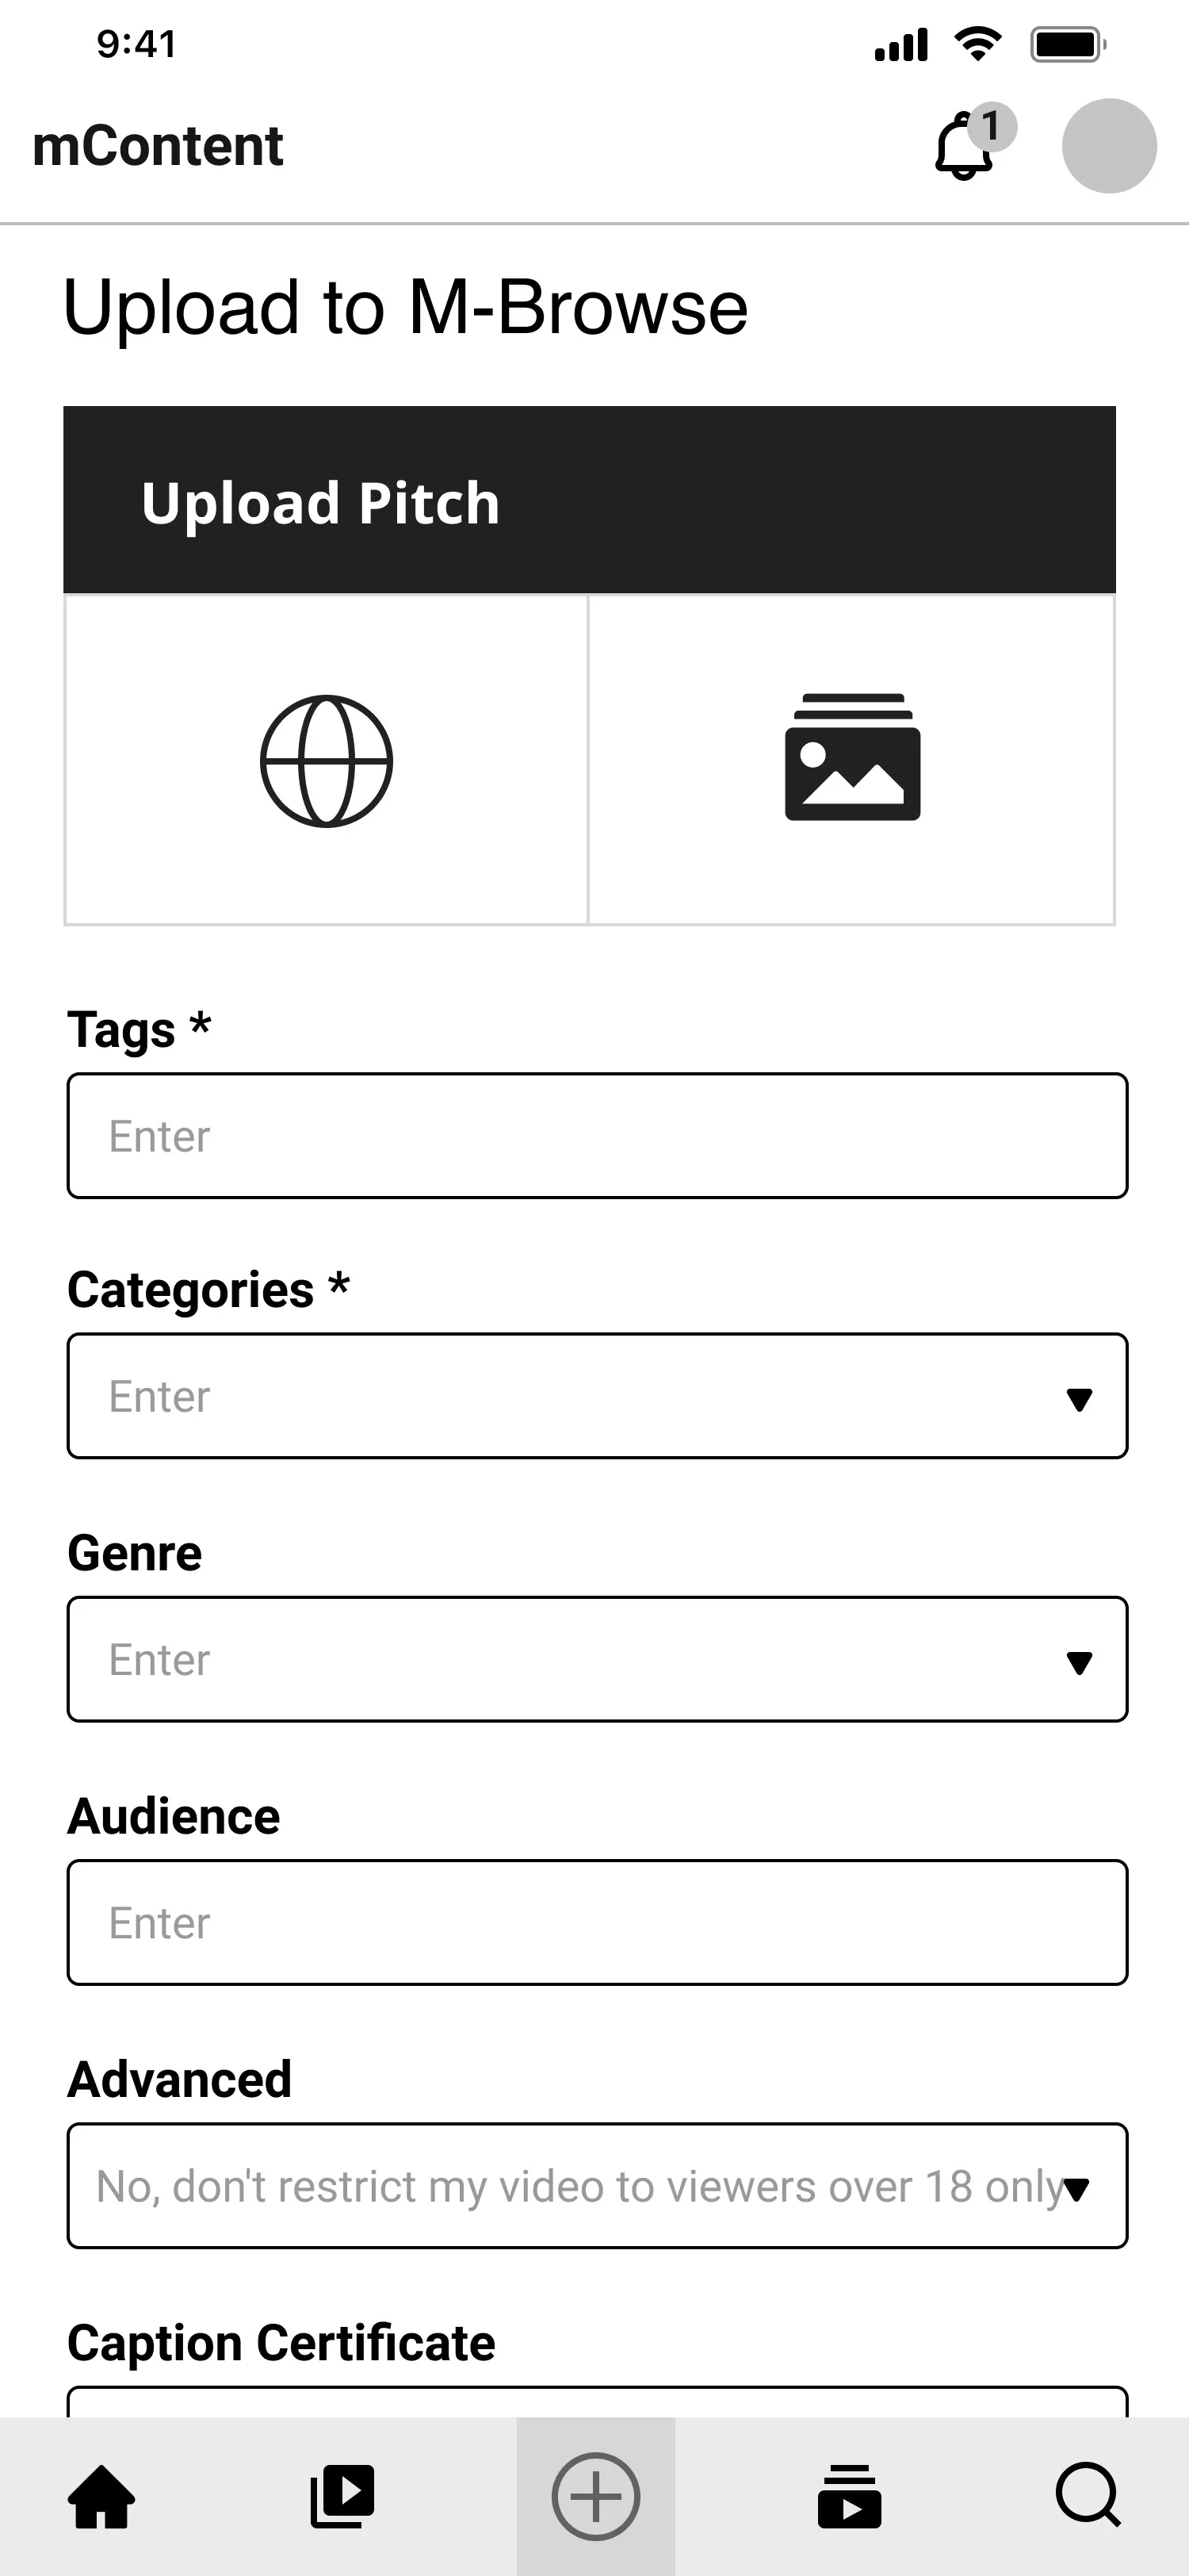The width and height of the screenshot is (1189, 2576).
Task: Open the search tab
Action: (x=1087, y=2496)
